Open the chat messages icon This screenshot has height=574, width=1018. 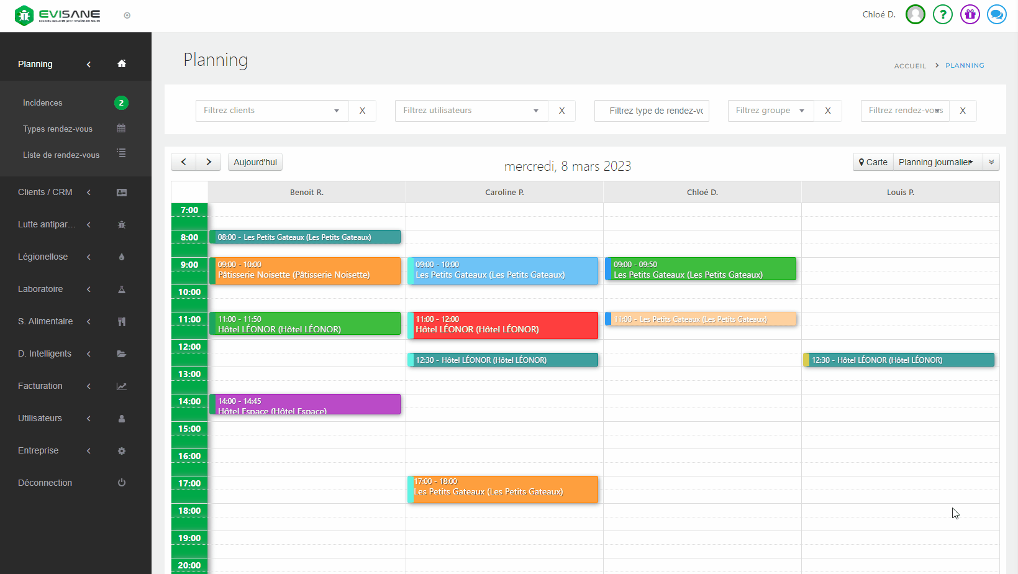coord(996,14)
